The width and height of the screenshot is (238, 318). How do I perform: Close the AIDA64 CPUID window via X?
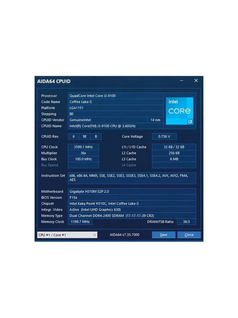(196, 81)
